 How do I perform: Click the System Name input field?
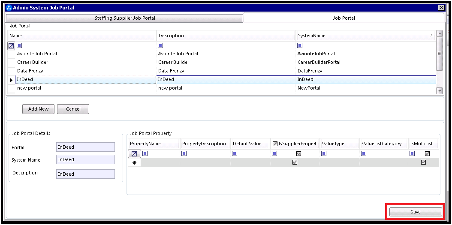[85, 159]
